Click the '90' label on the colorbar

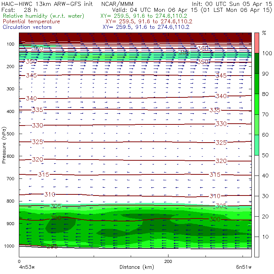tap(265, 74)
